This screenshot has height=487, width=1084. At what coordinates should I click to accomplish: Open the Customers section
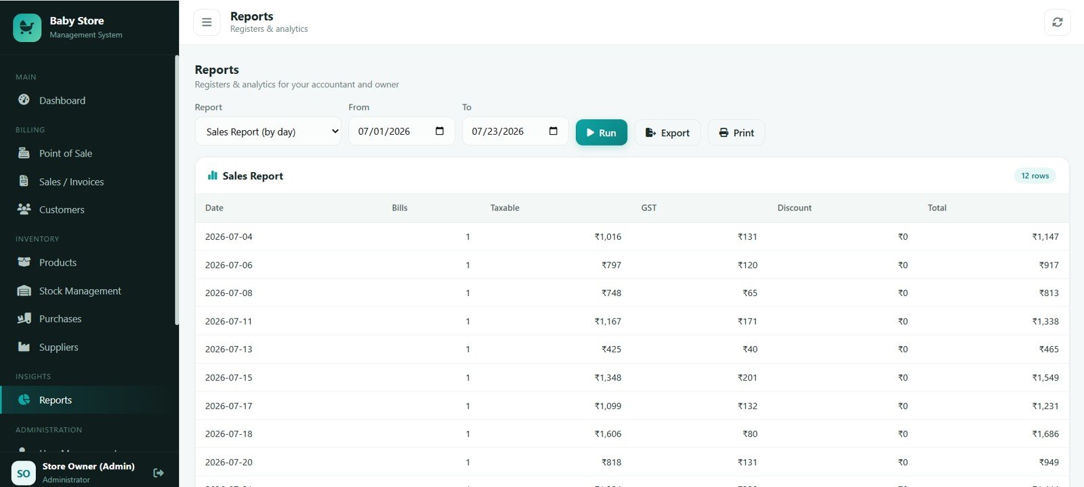[88, 209]
